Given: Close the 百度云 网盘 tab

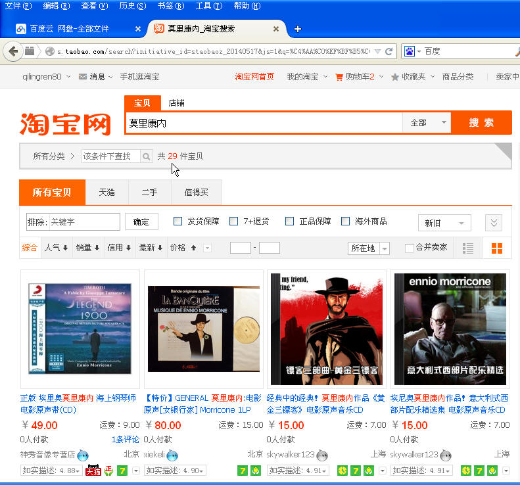Looking at the screenshot, I should [x=138, y=29].
